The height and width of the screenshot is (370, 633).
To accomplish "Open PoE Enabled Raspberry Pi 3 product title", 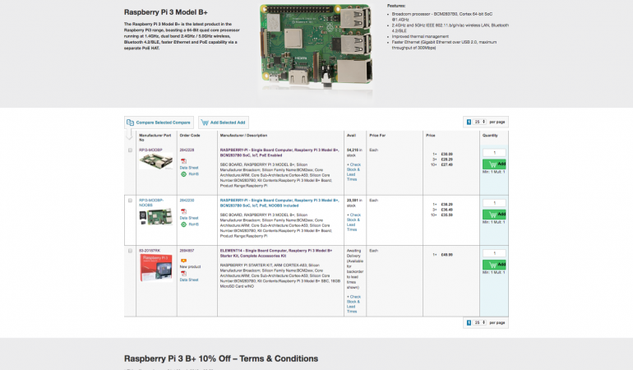I will coord(280,153).
